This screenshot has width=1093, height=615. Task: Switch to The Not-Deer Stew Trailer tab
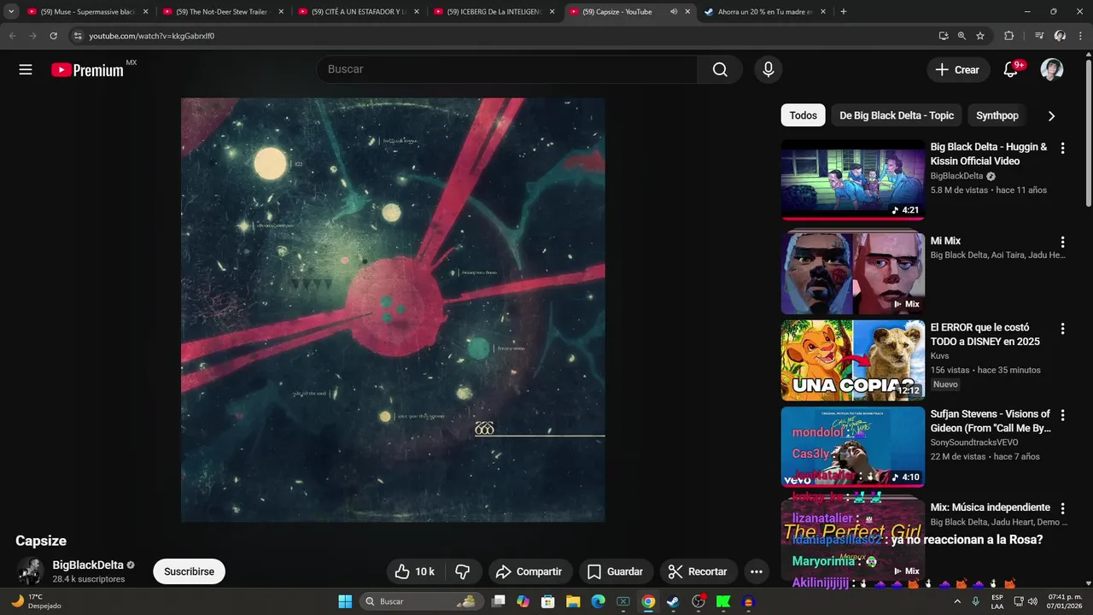222,12
